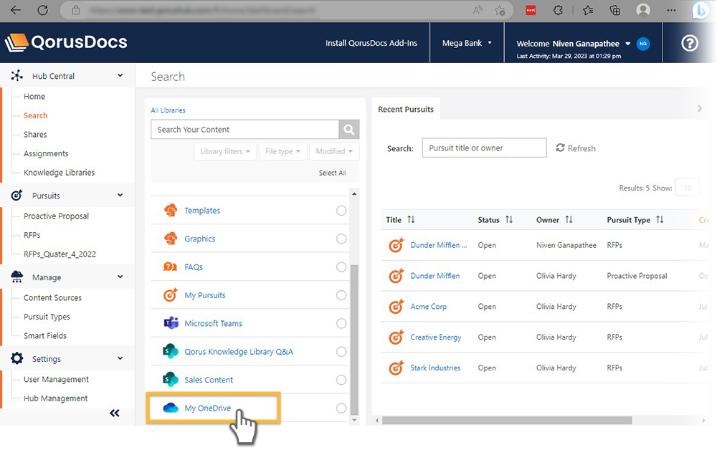Collapse the Settings sidebar section

[120, 358]
